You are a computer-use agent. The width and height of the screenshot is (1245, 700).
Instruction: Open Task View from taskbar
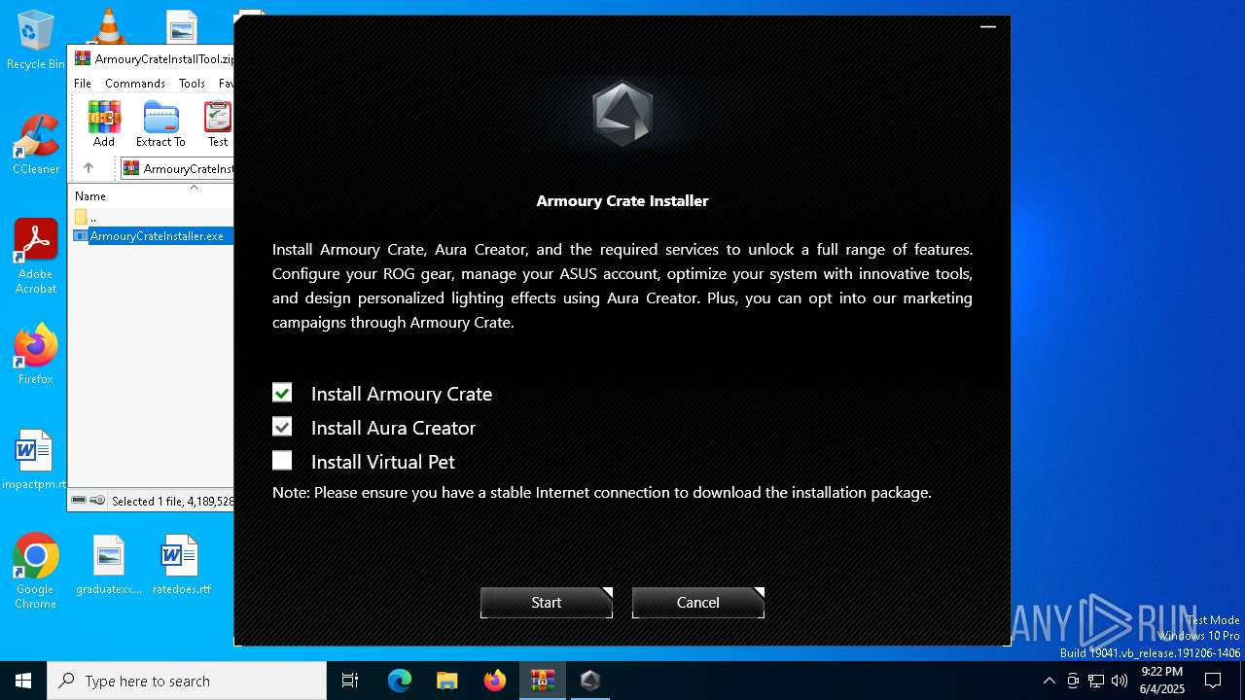click(350, 681)
